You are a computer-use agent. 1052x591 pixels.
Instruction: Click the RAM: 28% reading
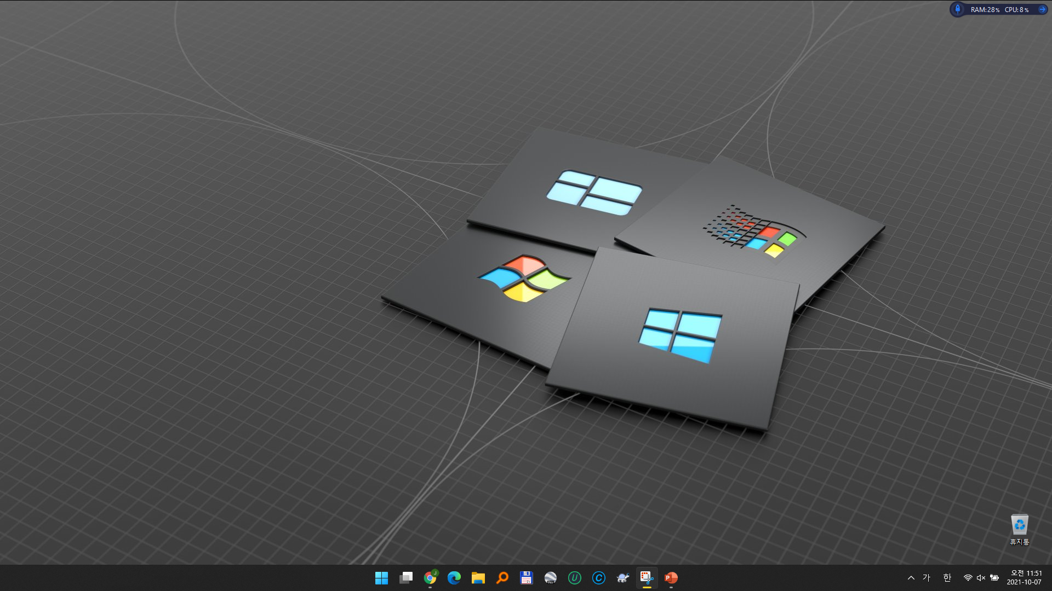pos(985,10)
